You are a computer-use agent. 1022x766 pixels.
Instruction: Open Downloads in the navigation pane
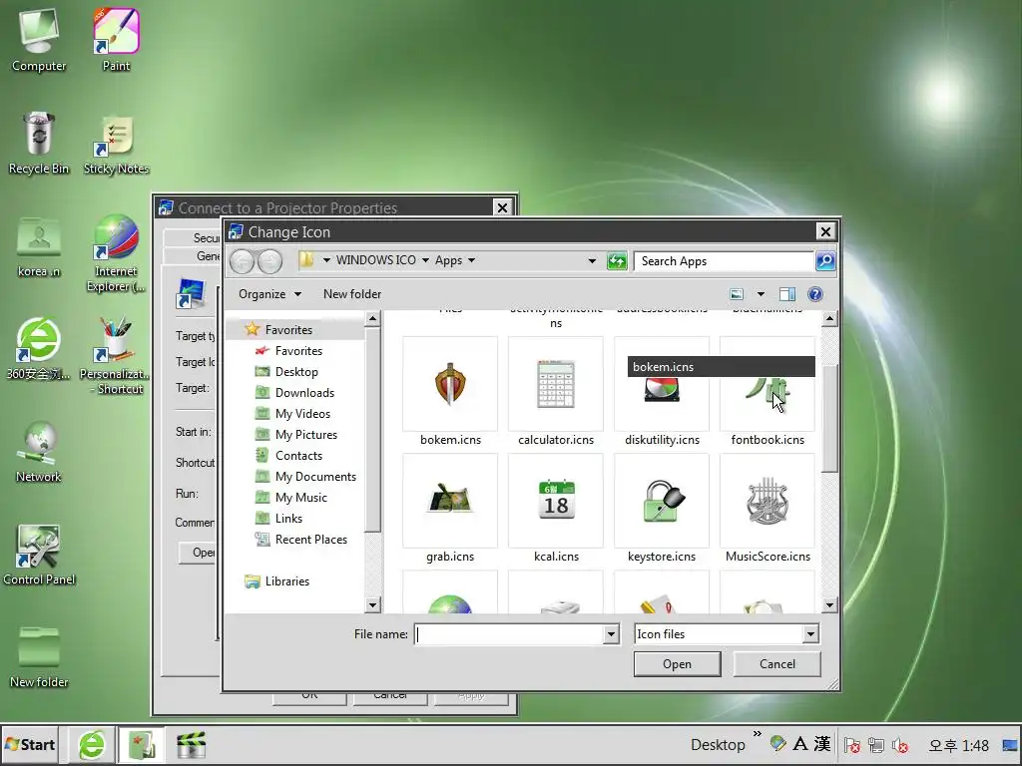coord(294,393)
